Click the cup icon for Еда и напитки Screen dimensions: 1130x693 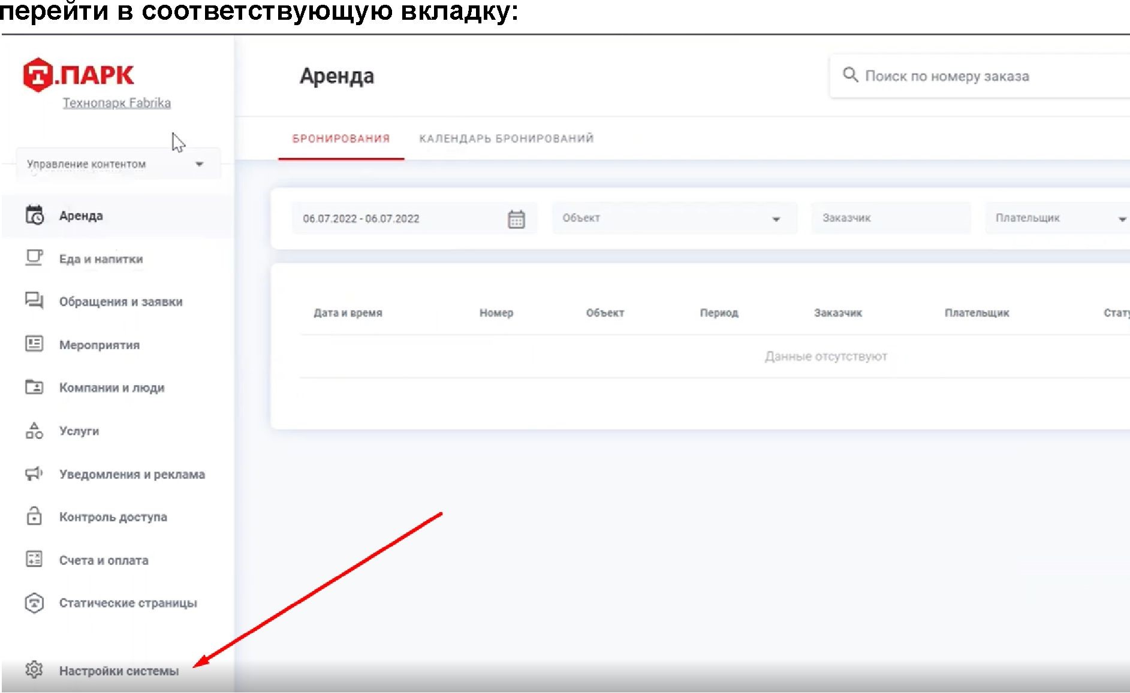(34, 258)
